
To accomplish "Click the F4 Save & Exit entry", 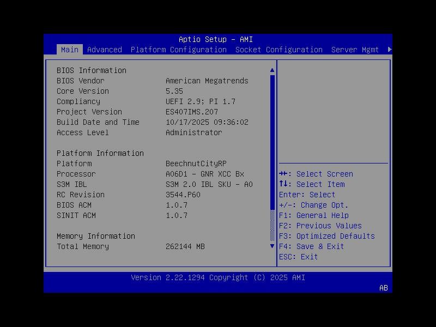I will [313, 246].
